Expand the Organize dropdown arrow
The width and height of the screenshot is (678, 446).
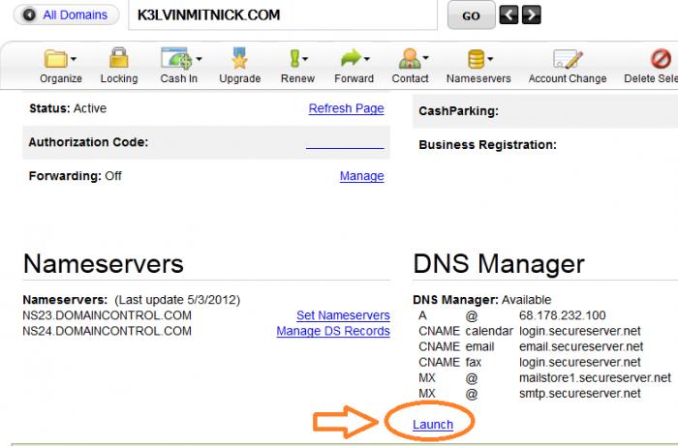click(x=74, y=59)
